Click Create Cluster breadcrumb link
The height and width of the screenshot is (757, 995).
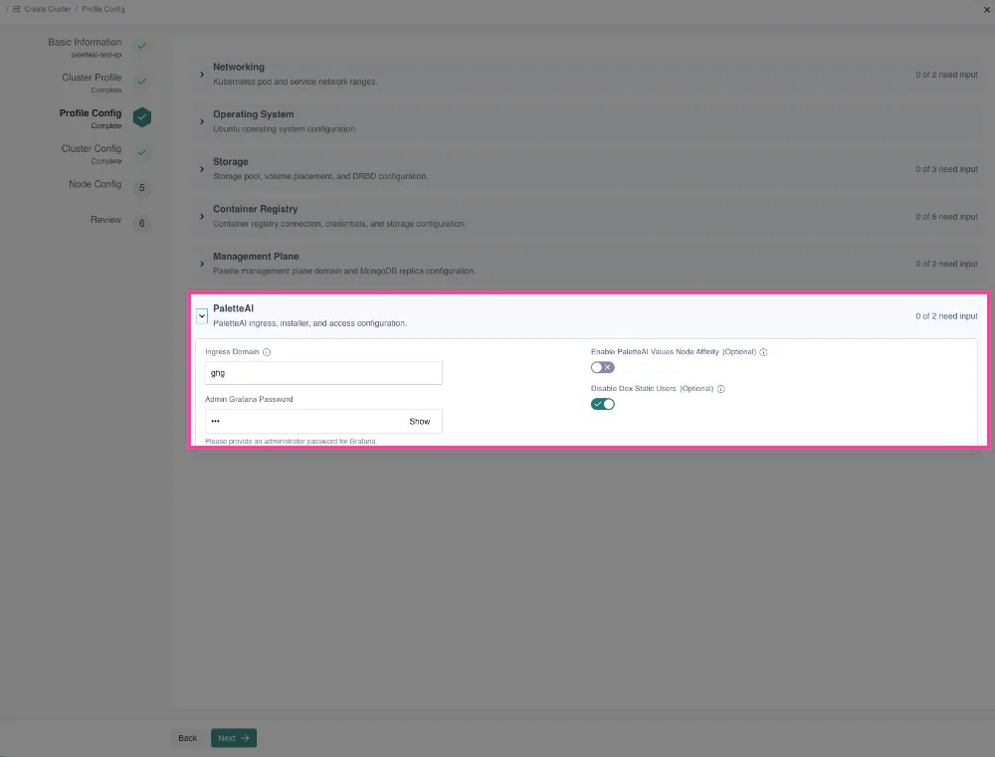48,9
